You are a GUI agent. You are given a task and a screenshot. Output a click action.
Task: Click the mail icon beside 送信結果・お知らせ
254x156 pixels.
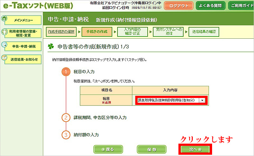point(4,57)
